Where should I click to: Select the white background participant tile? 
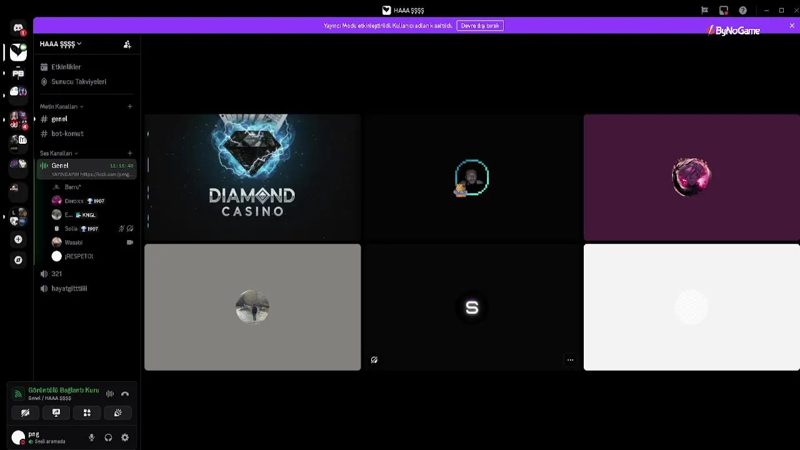[x=691, y=307]
